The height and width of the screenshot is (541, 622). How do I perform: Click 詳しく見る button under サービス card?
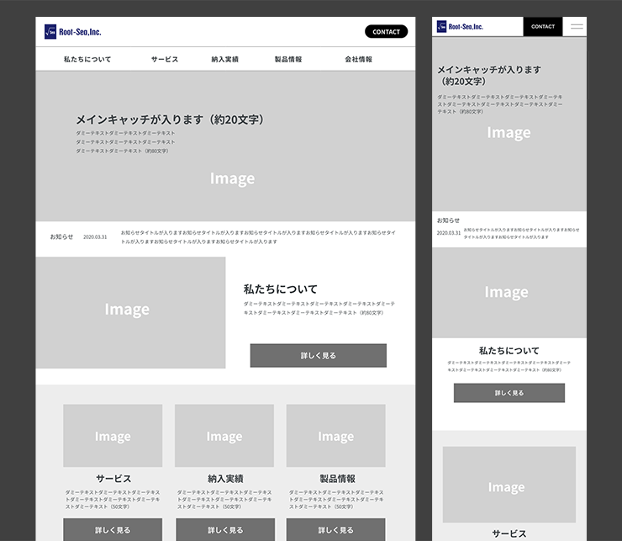pos(113,529)
